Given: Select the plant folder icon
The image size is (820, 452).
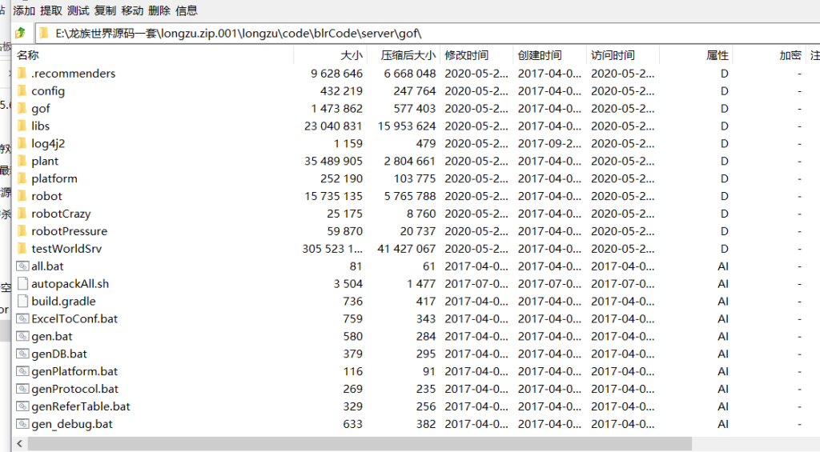Looking at the screenshot, I should [x=22, y=161].
